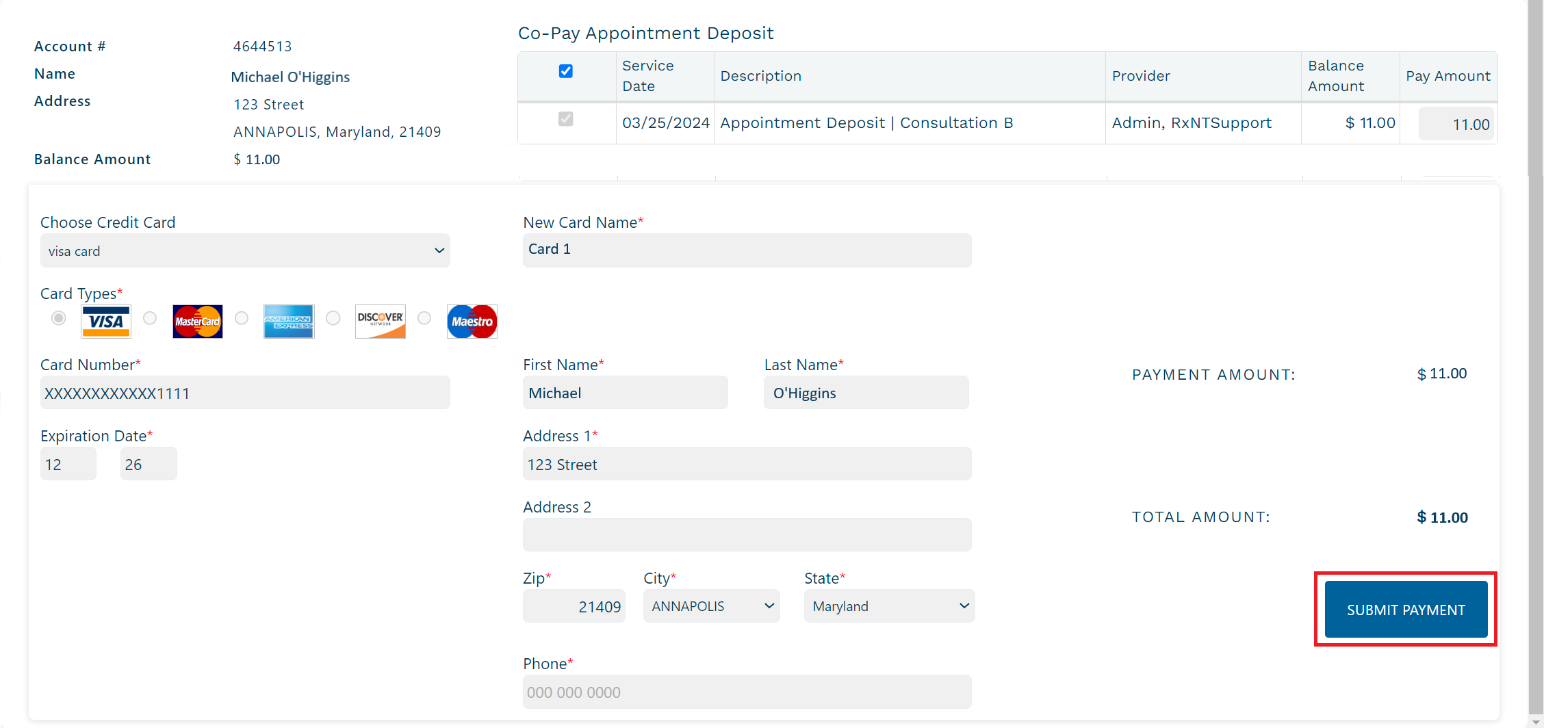The width and height of the screenshot is (1544, 728).
Task: Select the MasterCard radio button
Action: (x=150, y=318)
